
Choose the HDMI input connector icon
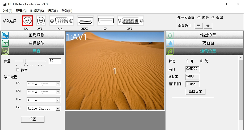(85, 21)
